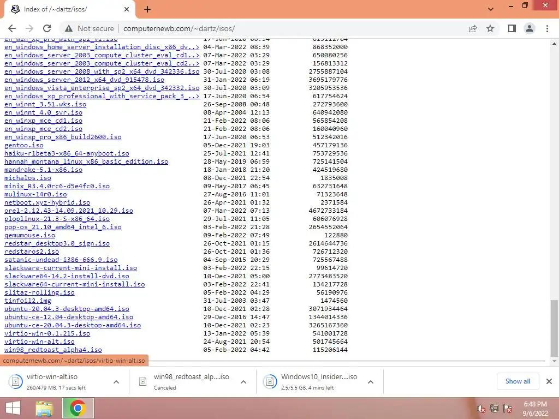Open the tab search chevron
The image size is (559, 419).
point(491,9)
